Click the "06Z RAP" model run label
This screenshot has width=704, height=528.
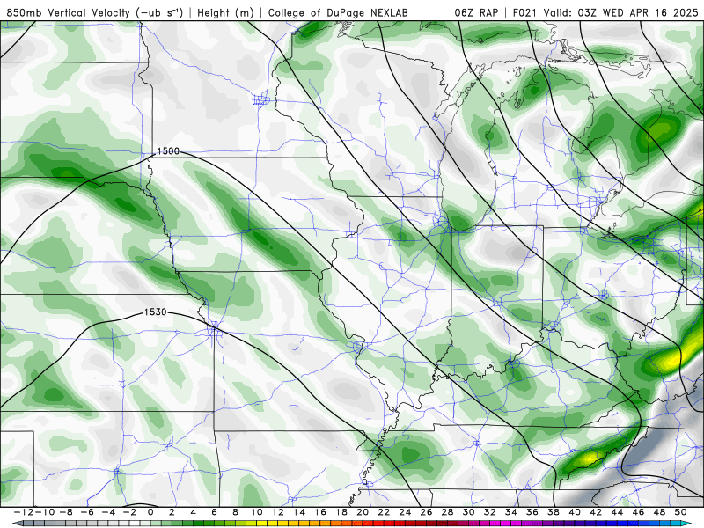coord(476,13)
